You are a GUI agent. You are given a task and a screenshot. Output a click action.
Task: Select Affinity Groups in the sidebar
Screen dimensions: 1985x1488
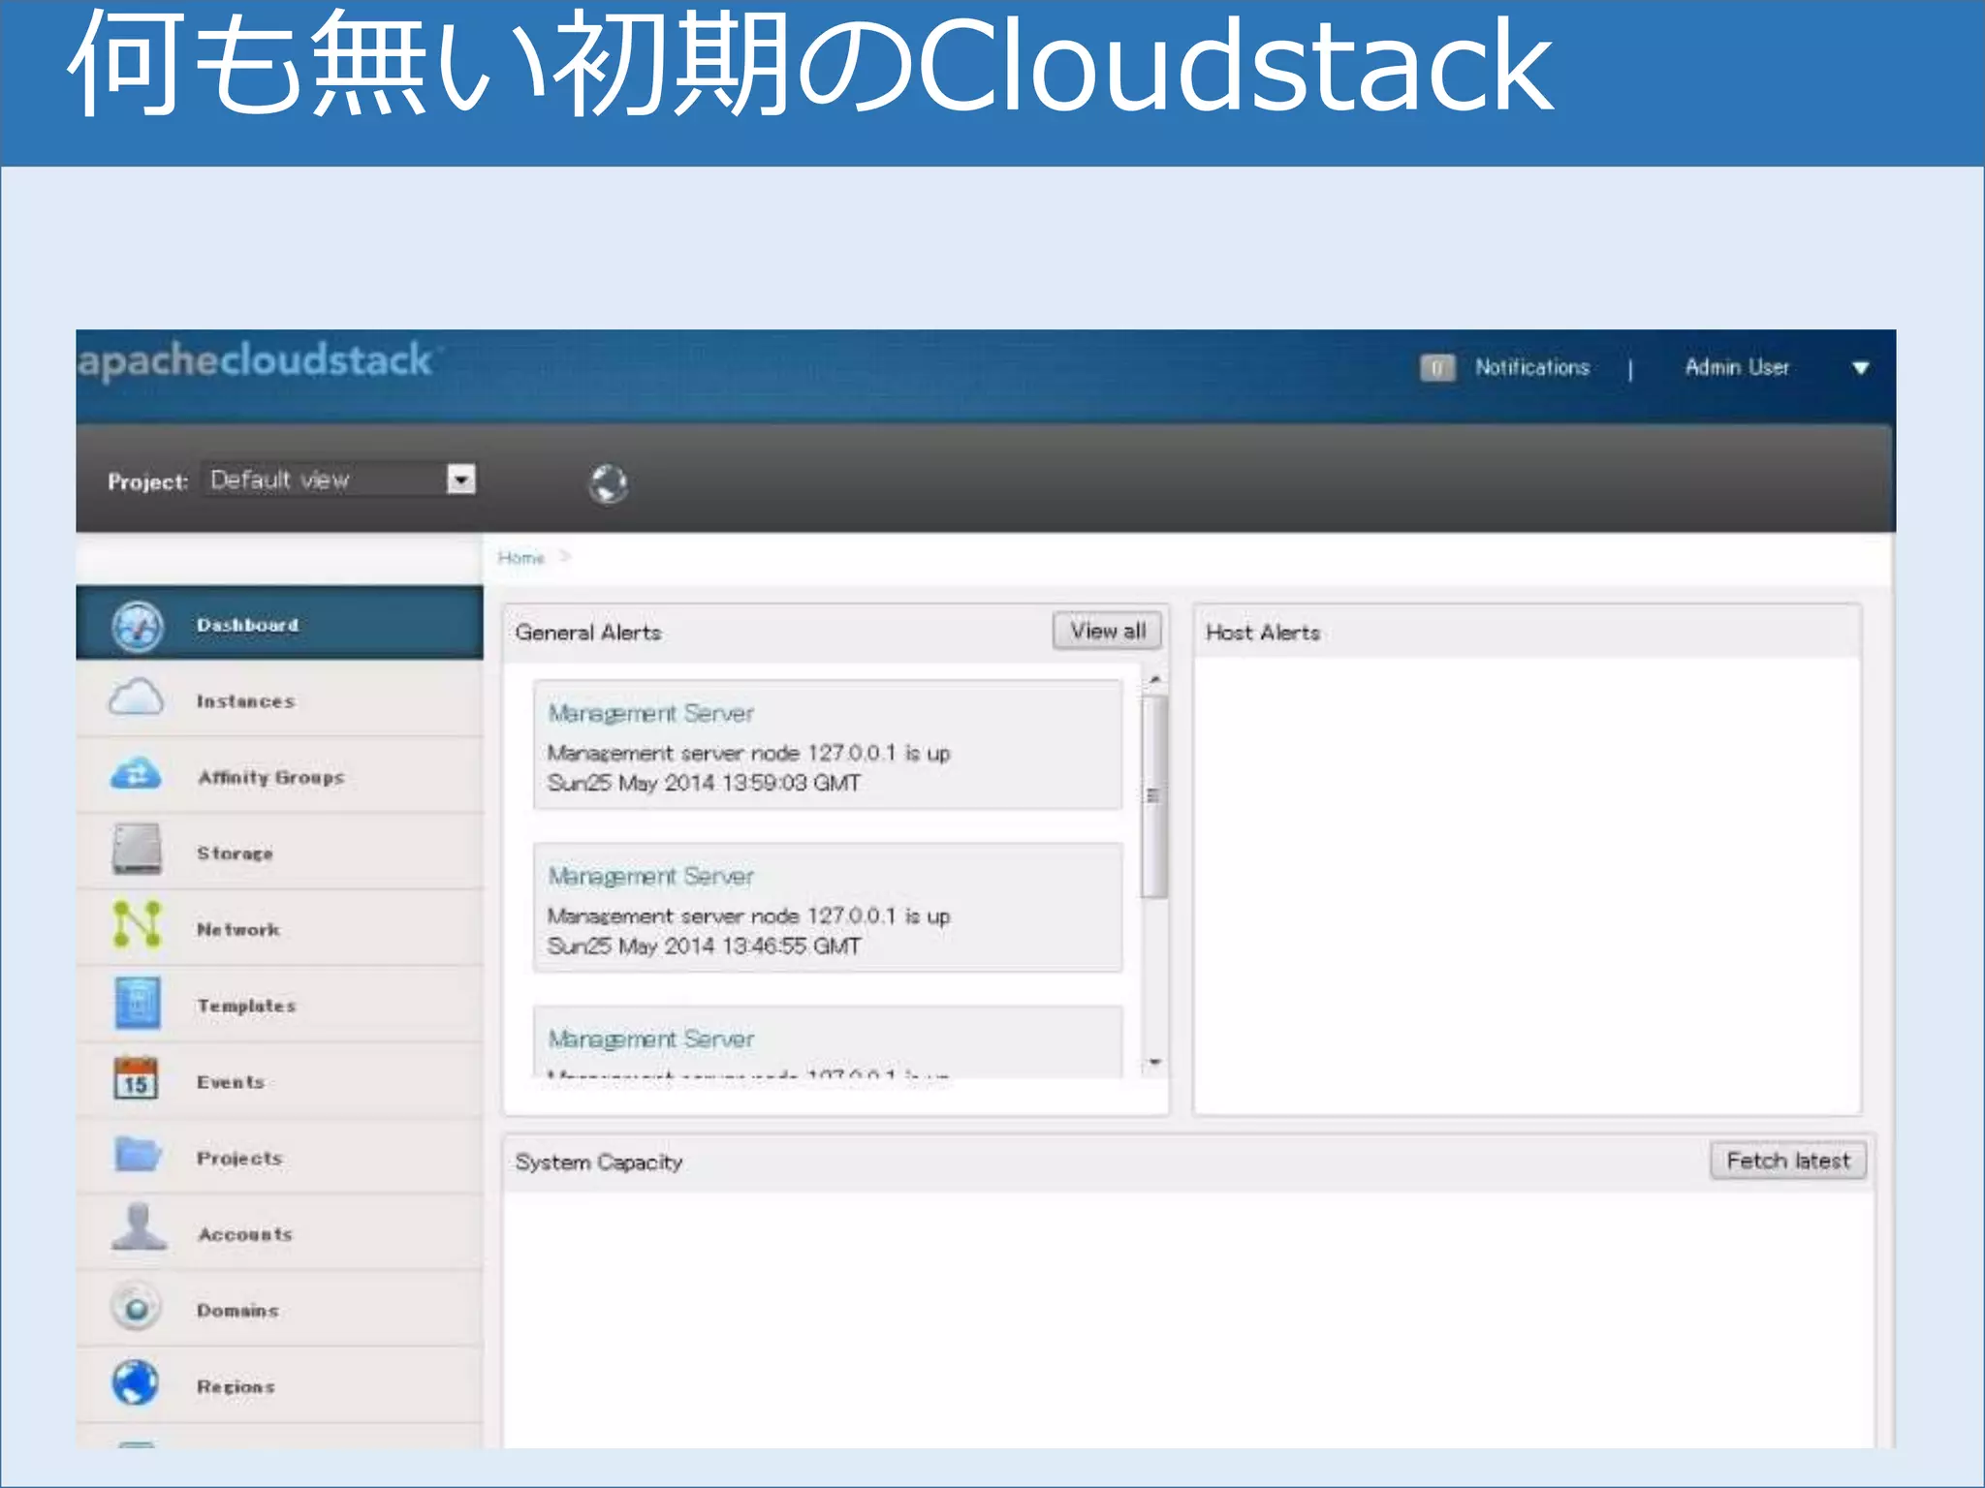tap(279, 776)
